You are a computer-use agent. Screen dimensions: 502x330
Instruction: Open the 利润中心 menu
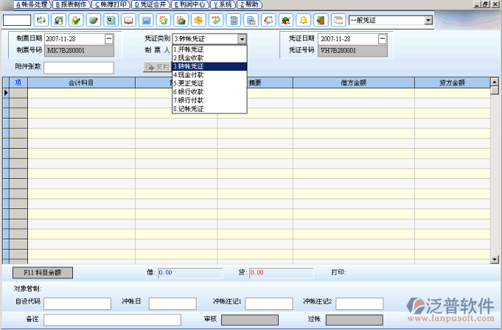[x=188, y=4]
